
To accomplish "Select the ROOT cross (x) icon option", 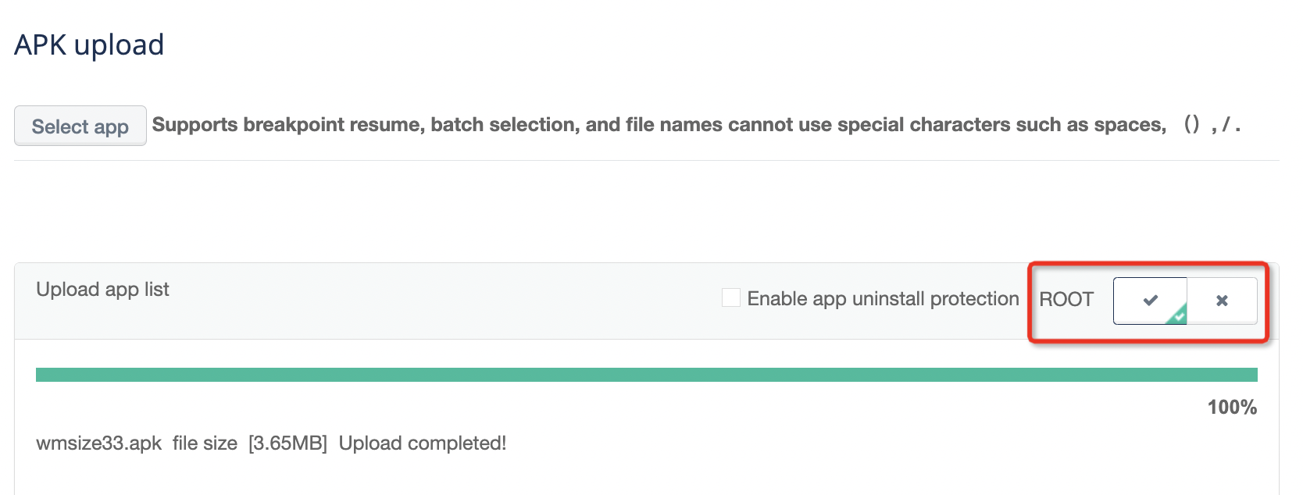I will click(x=1223, y=301).
